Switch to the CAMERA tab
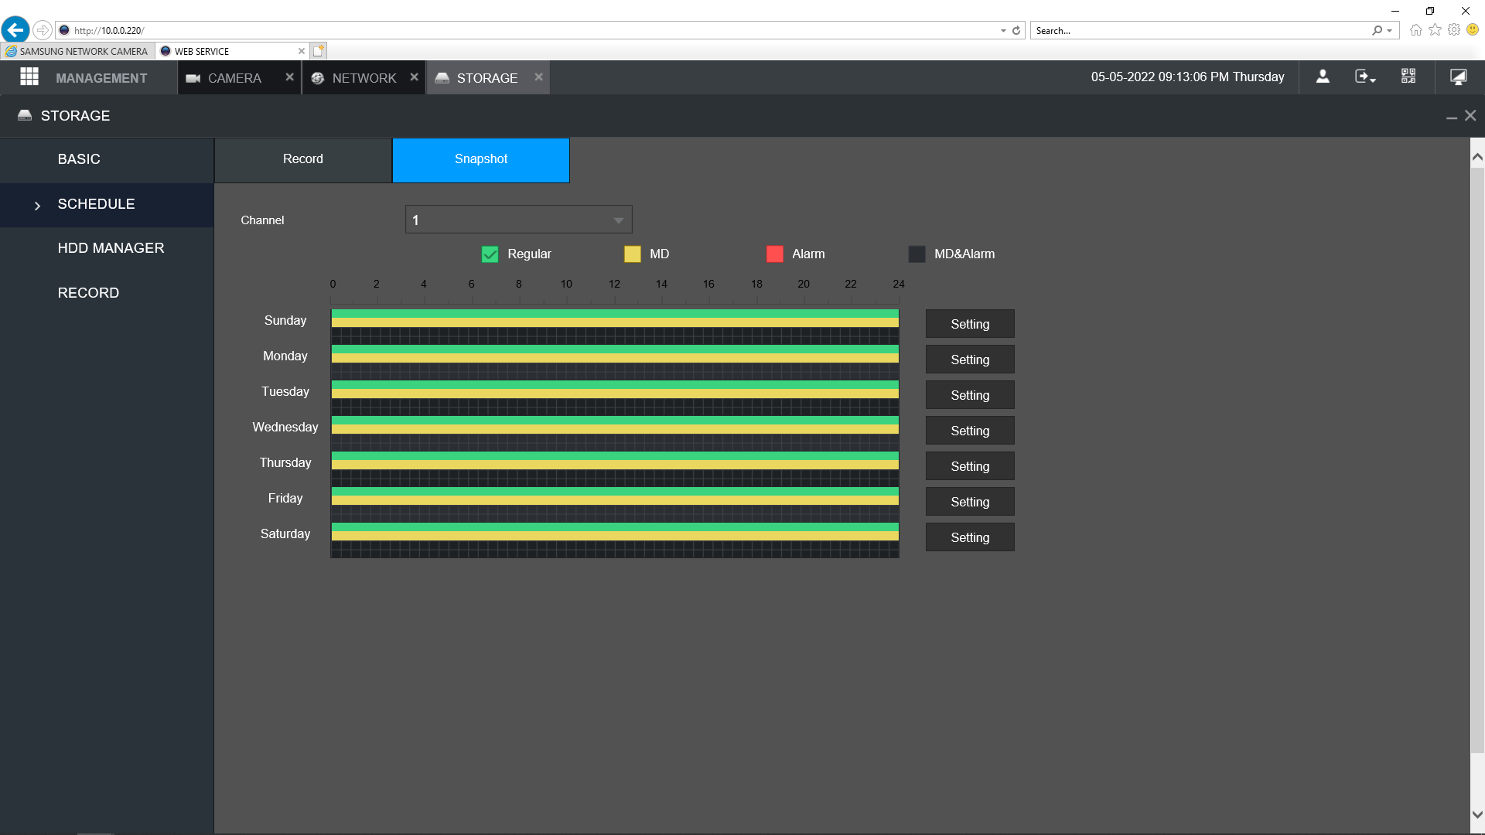This screenshot has width=1485, height=835. pyautogui.click(x=234, y=78)
